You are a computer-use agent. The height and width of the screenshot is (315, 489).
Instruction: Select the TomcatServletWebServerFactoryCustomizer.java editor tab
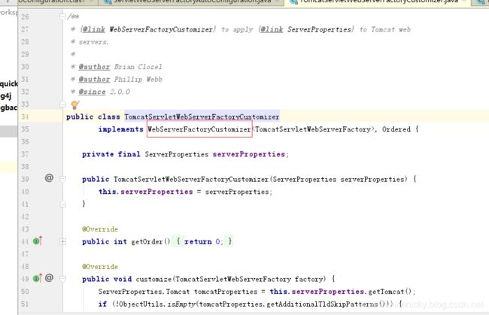379,2
